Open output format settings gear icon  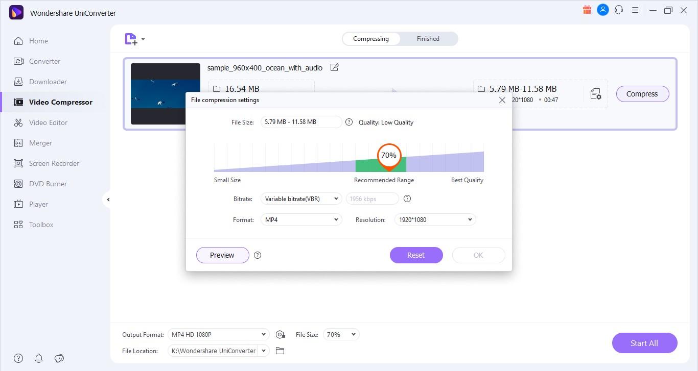(x=280, y=335)
